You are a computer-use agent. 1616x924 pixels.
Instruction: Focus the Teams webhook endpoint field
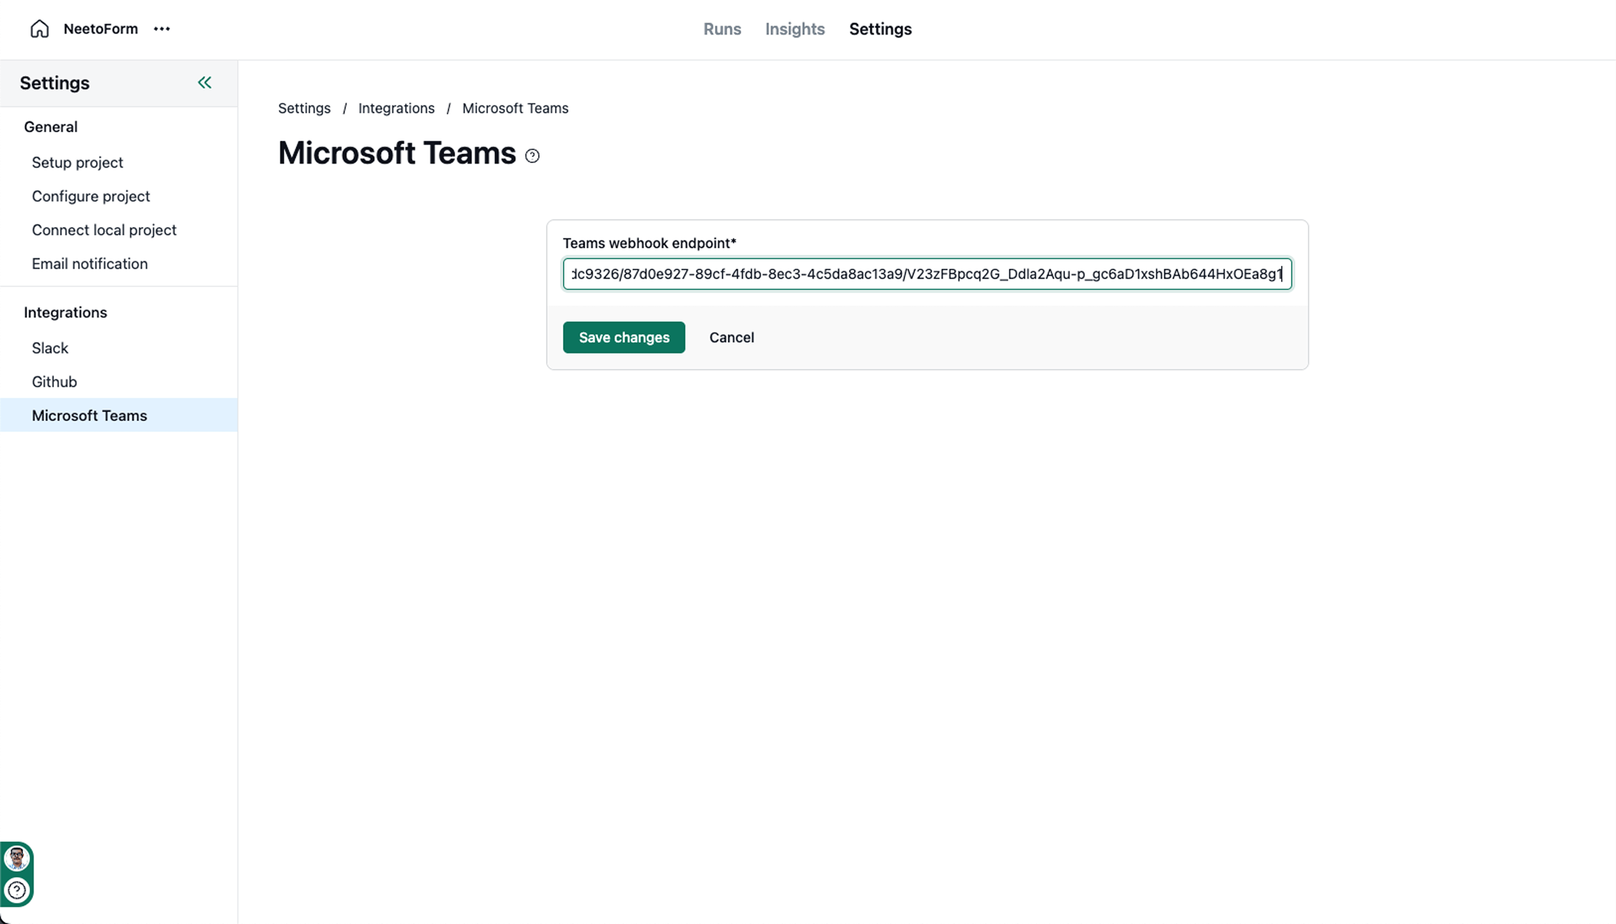click(926, 274)
